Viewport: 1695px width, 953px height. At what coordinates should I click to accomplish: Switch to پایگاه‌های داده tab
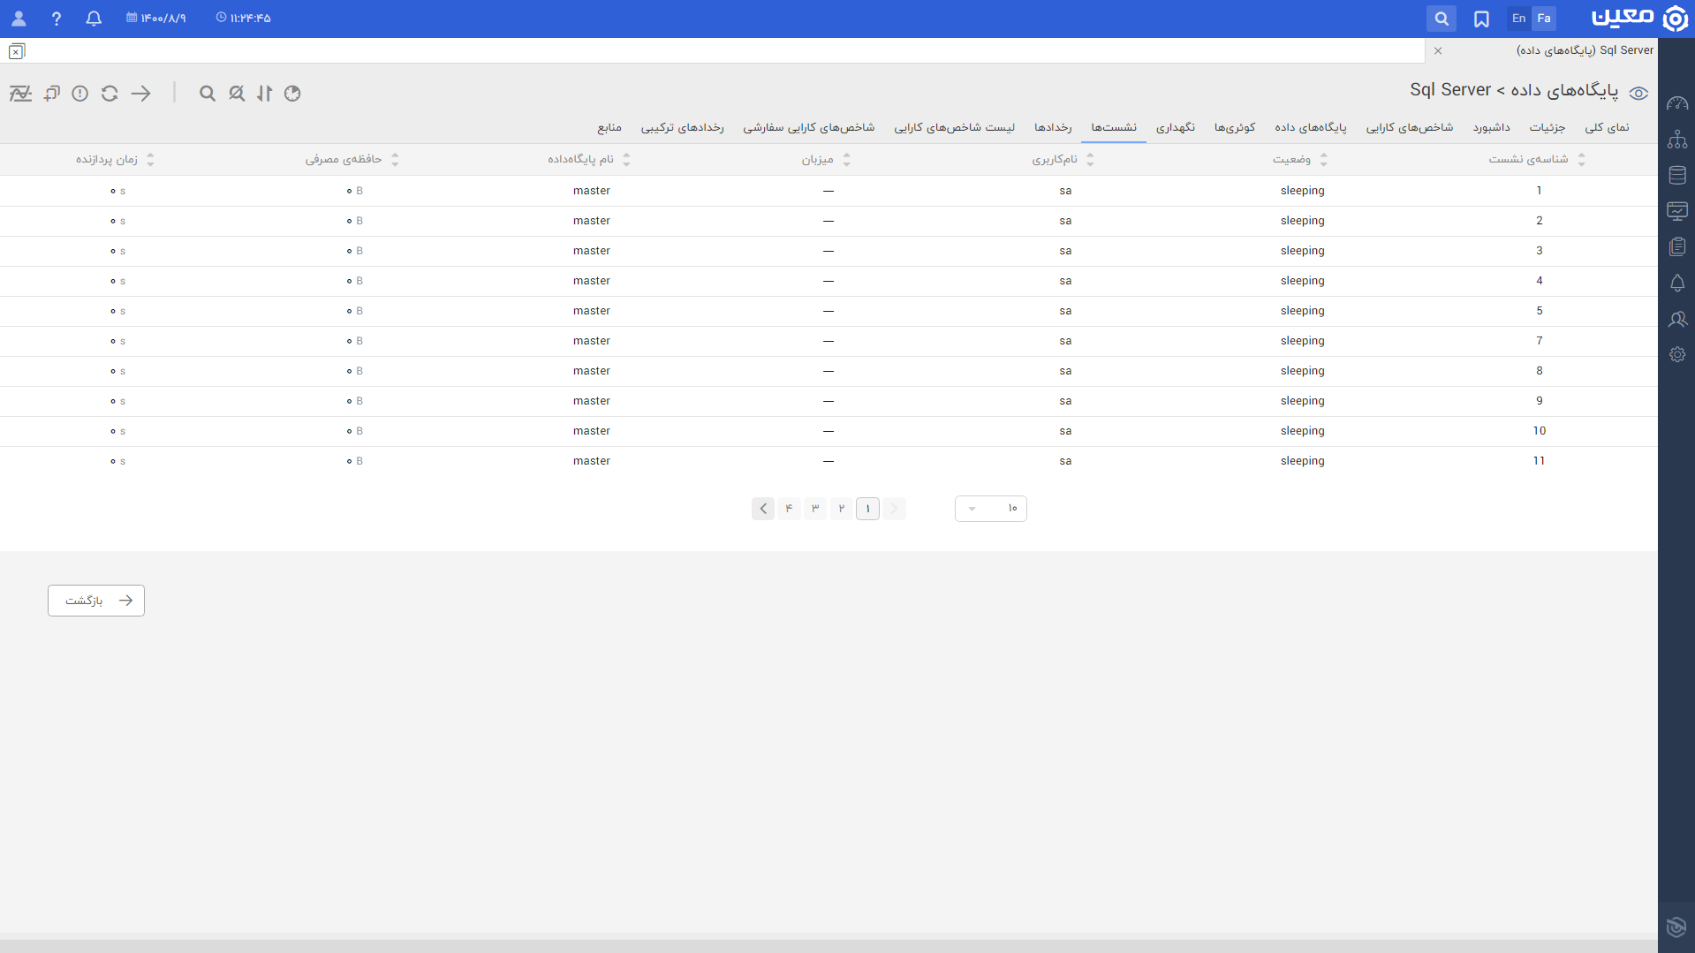(1311, 128)
